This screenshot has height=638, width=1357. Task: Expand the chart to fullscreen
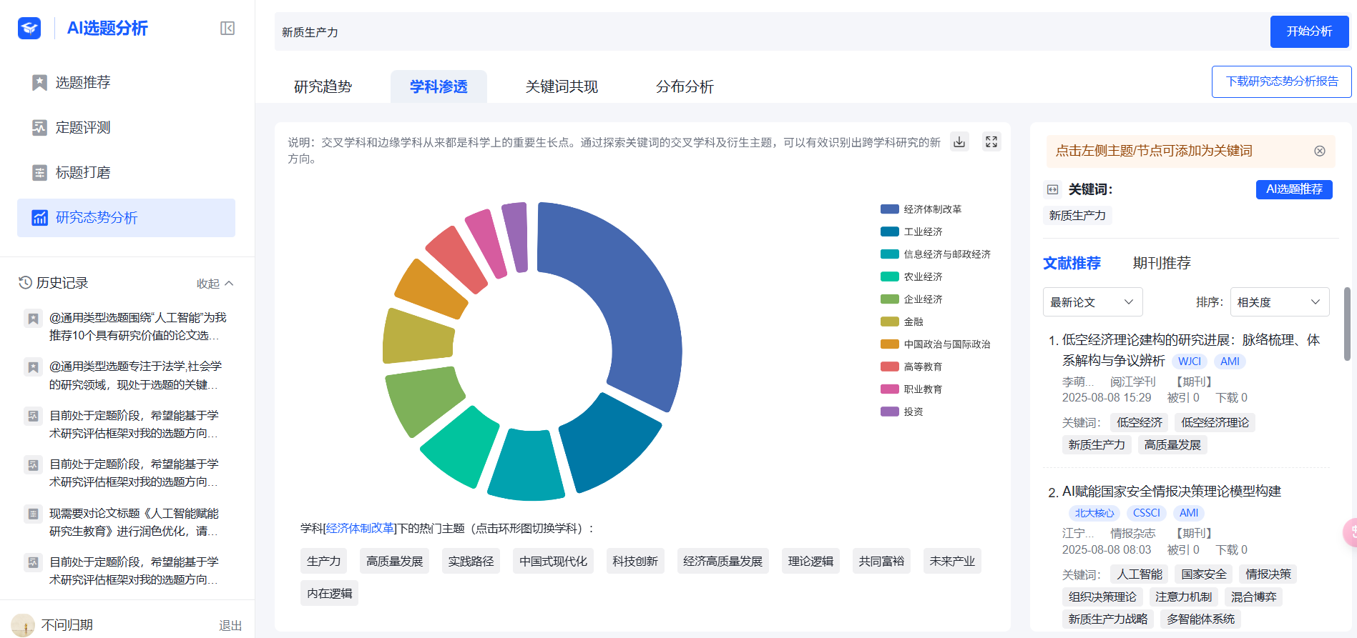pyautogui.click(x=991, y=141)
